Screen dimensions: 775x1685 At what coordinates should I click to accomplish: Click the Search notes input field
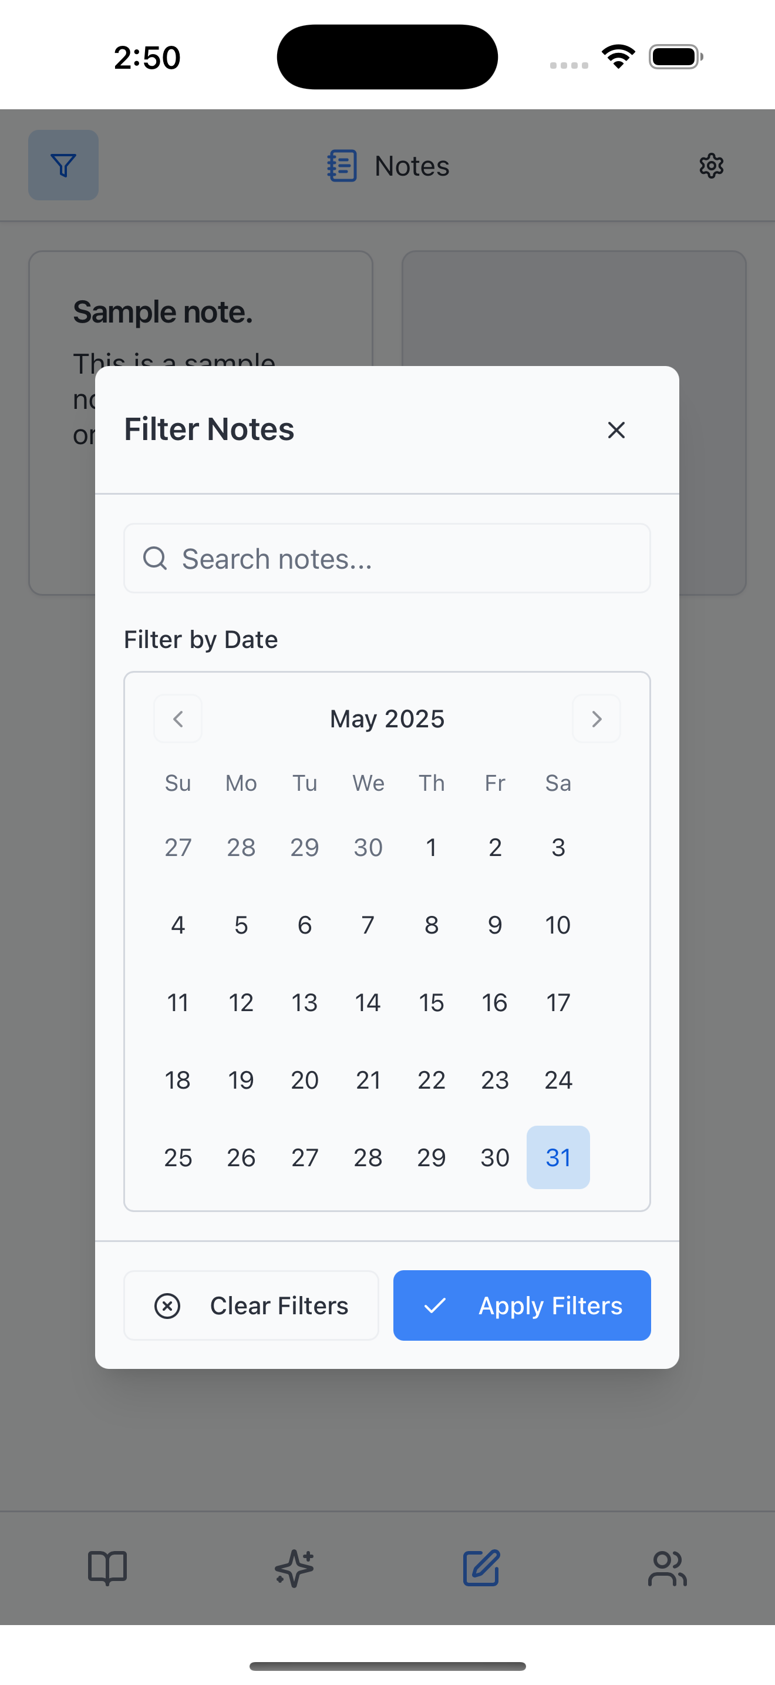tap(387, 558)
